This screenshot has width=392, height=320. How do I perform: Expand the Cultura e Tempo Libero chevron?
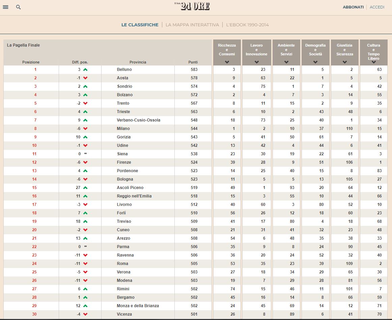point(373,62)
